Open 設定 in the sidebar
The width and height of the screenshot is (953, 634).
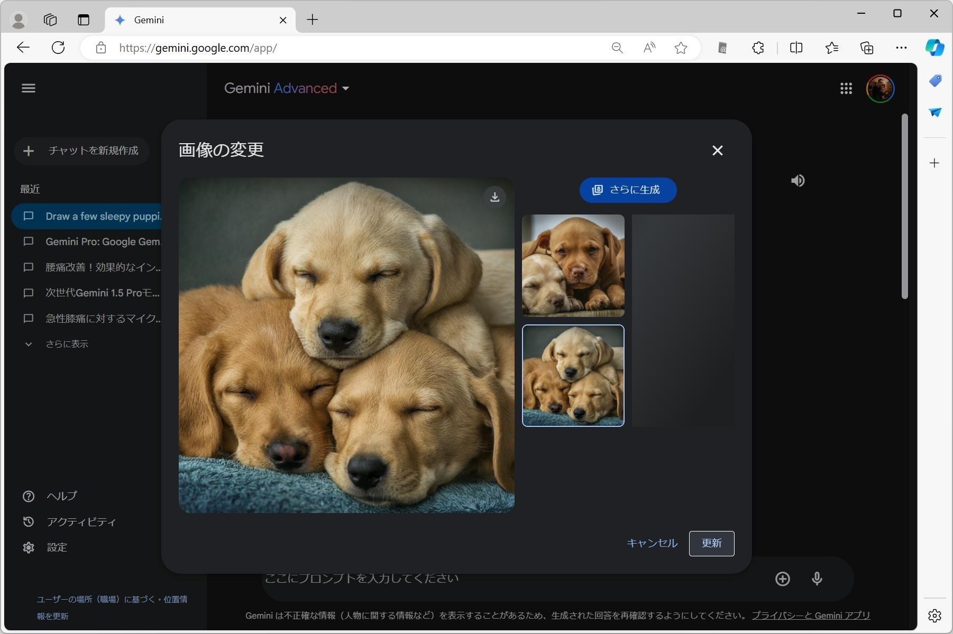tap(45, 547)
